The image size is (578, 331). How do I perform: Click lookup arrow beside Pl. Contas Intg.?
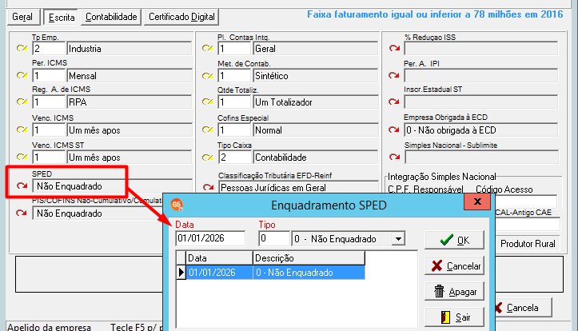click(x=208, y=48)
